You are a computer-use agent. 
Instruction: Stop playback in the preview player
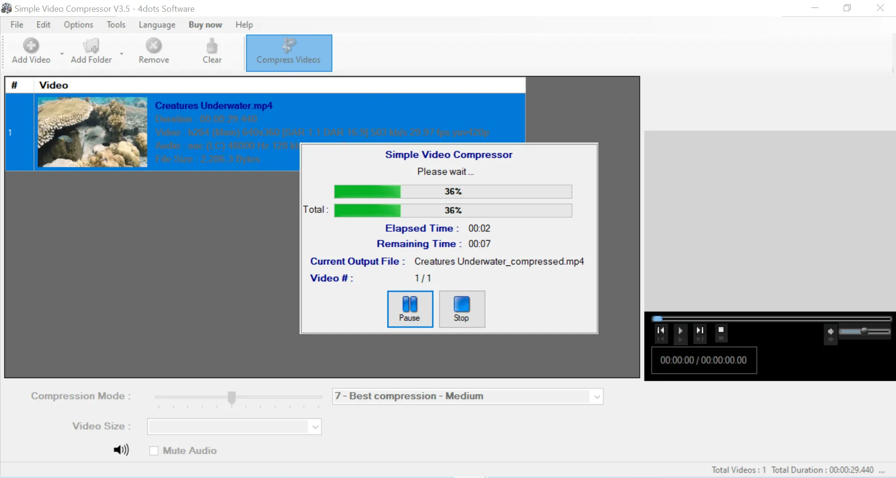(x=721, y=330)
